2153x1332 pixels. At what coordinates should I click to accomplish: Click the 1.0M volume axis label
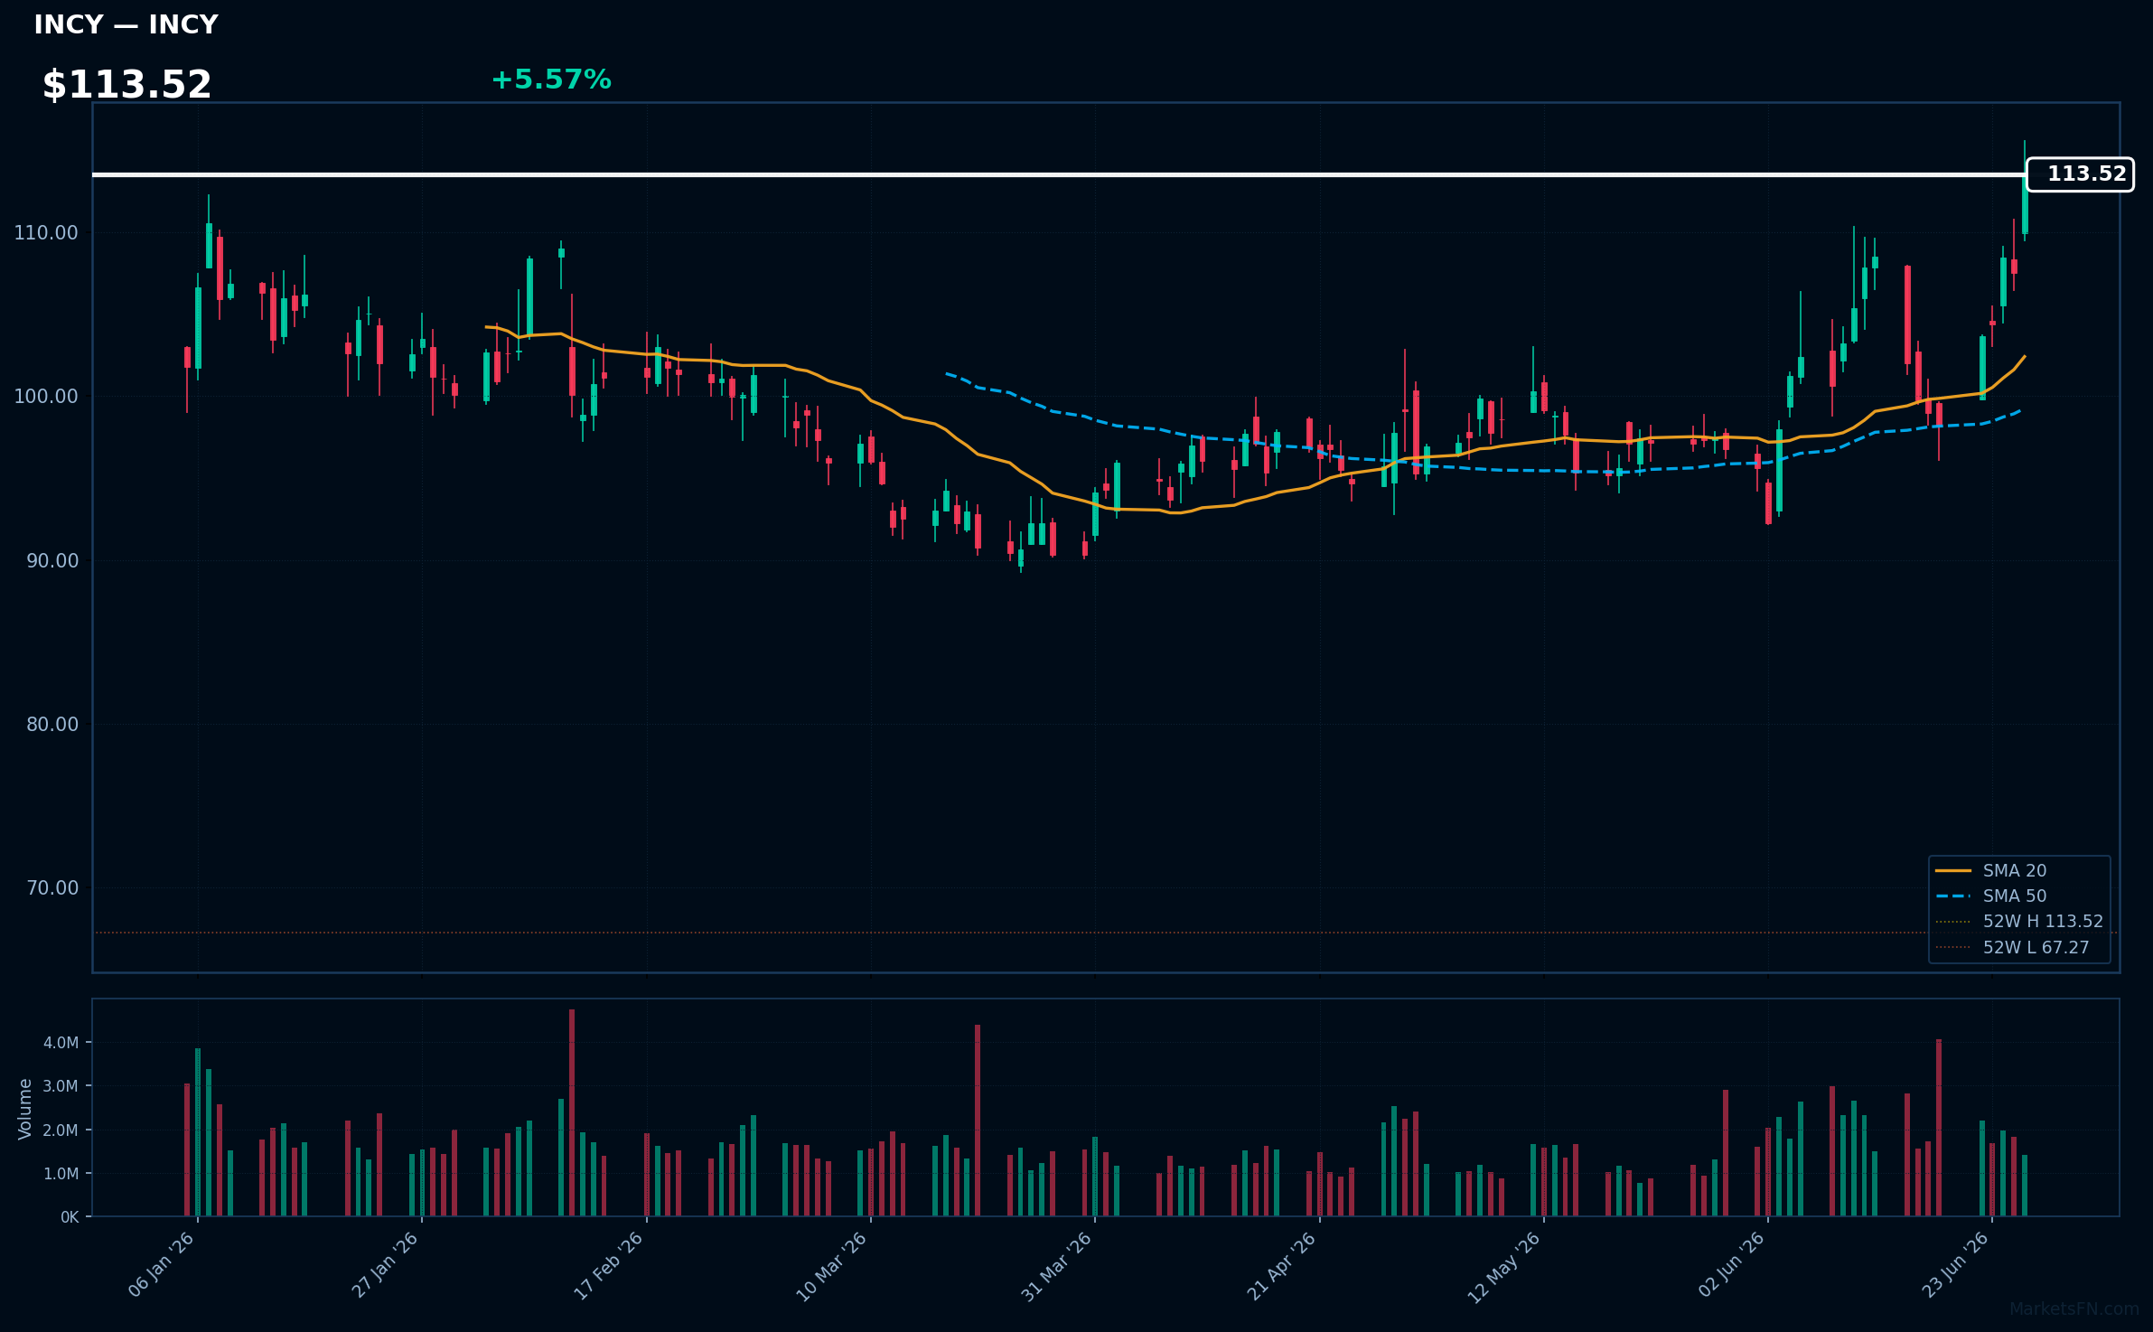click(61, 1174)
